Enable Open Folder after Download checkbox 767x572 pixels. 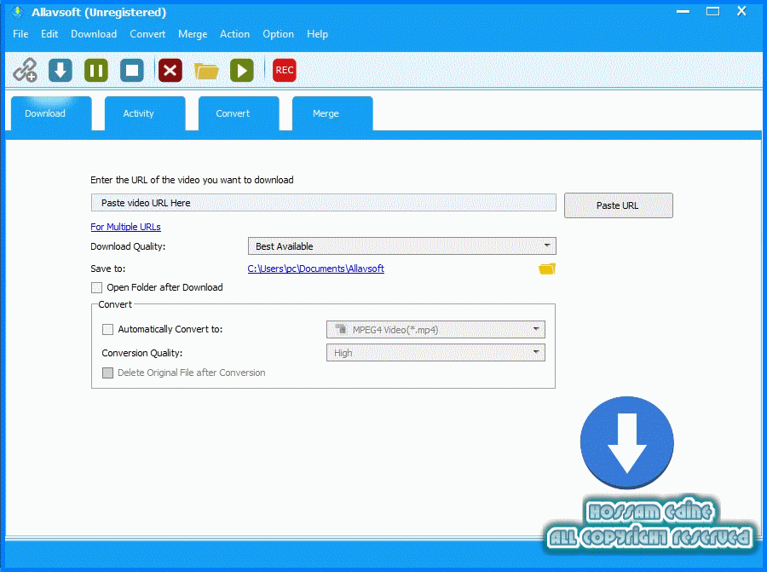point(97,288)
